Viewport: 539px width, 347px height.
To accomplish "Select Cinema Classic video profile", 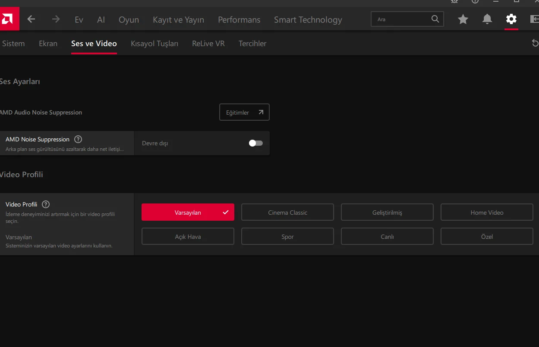I will pyautogui.click(x=287, y=212).
